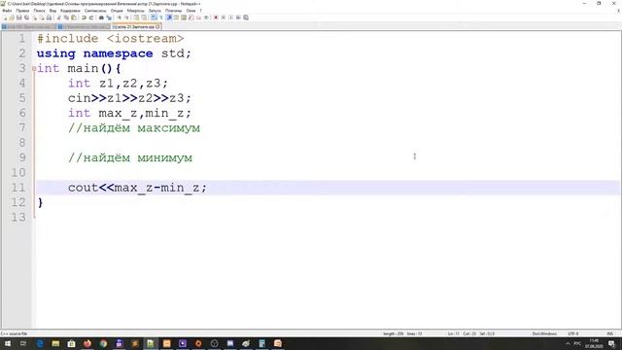This screenshot has width=622, height=350.
Task: Open the Function List panel icon
Action: point(191,17)
